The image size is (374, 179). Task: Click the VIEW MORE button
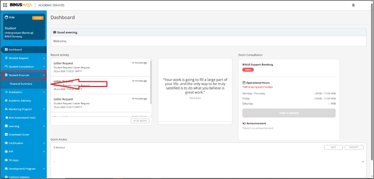click(x=140, y=121)
